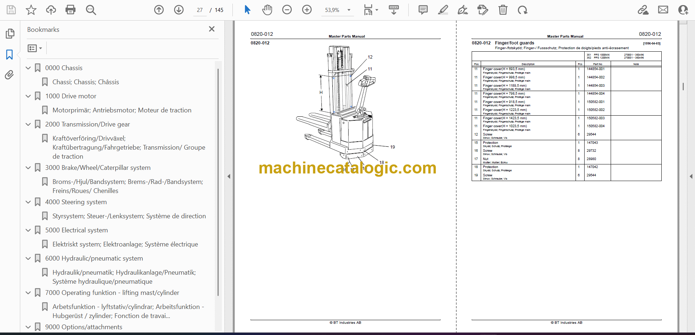
Task: Go to the next page arrow
Action: pos(179,10)
